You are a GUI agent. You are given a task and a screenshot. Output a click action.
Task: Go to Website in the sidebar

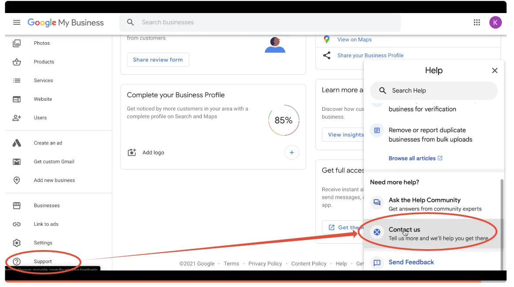pos(43,99)
